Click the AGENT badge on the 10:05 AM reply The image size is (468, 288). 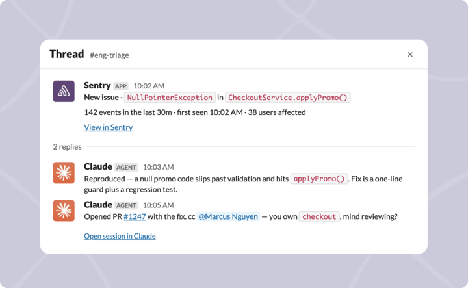click(x=126, y=205)
